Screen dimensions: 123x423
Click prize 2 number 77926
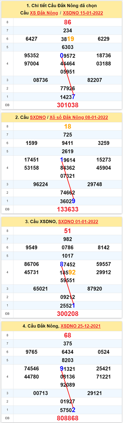pyautogui.click(x=68, y=89)
